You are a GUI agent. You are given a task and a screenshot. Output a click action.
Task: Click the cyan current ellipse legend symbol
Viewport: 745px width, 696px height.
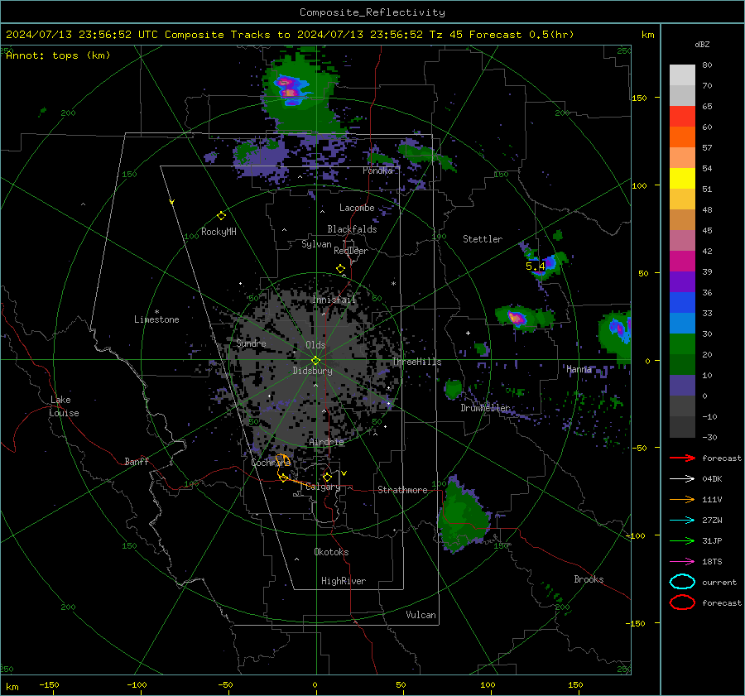point(682,582)
